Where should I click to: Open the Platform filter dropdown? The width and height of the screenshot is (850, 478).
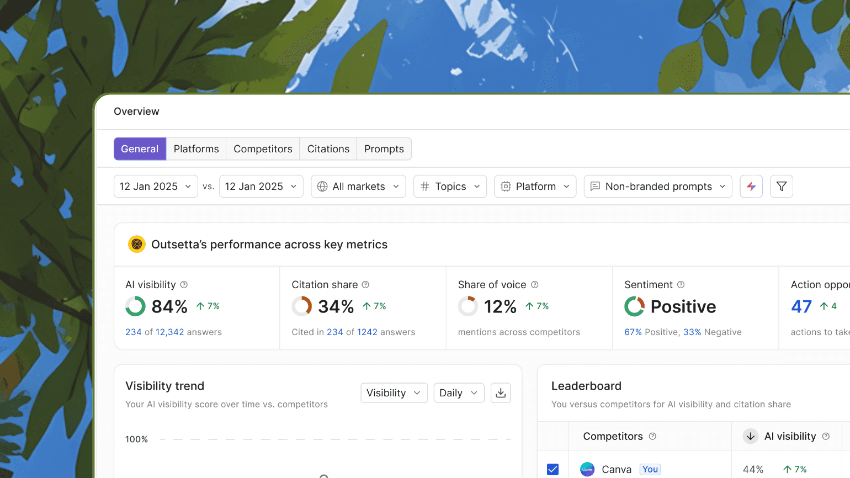[535, 187]
